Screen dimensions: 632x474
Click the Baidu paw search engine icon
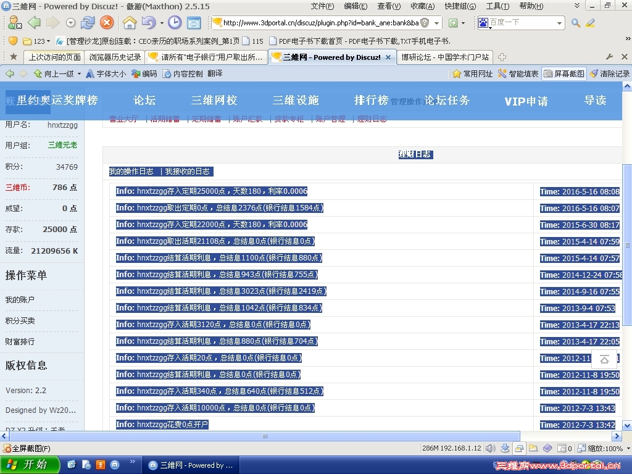coord(483,23)
